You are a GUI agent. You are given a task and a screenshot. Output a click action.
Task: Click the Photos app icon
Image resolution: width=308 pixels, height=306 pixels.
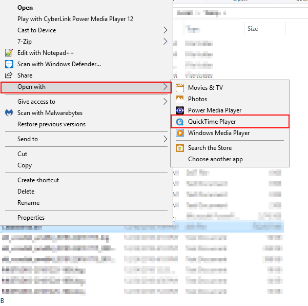click(x=180, y=99)
